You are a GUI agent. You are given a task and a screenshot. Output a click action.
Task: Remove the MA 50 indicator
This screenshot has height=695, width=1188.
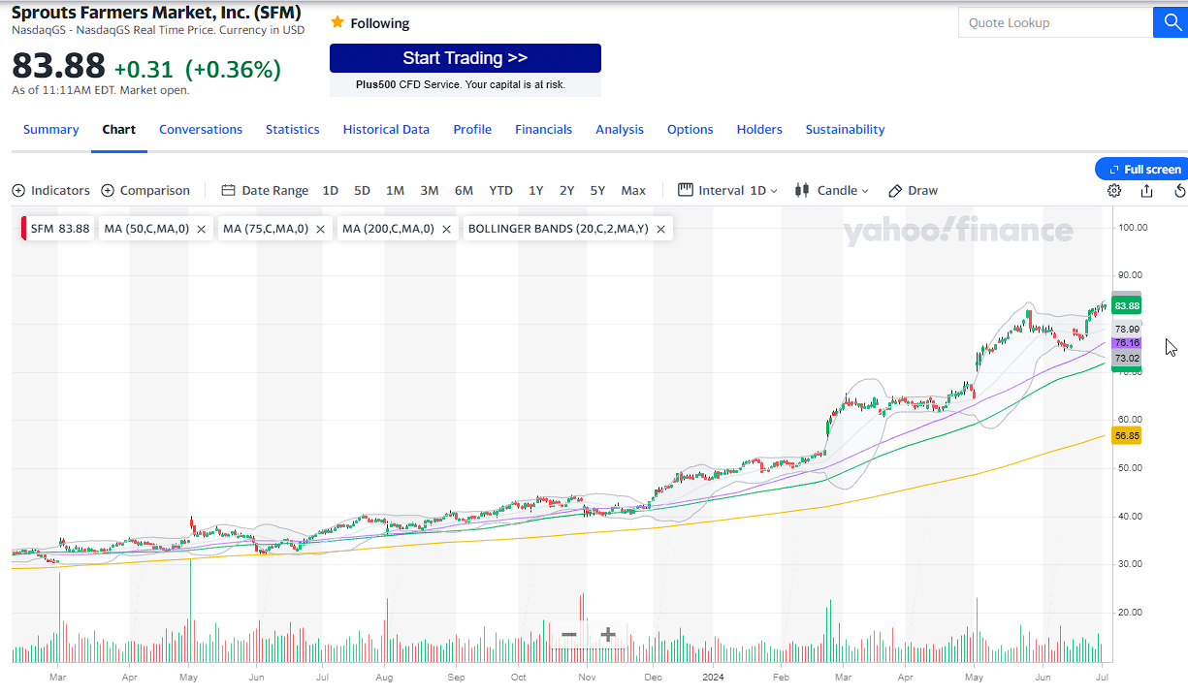click(201, 230)
